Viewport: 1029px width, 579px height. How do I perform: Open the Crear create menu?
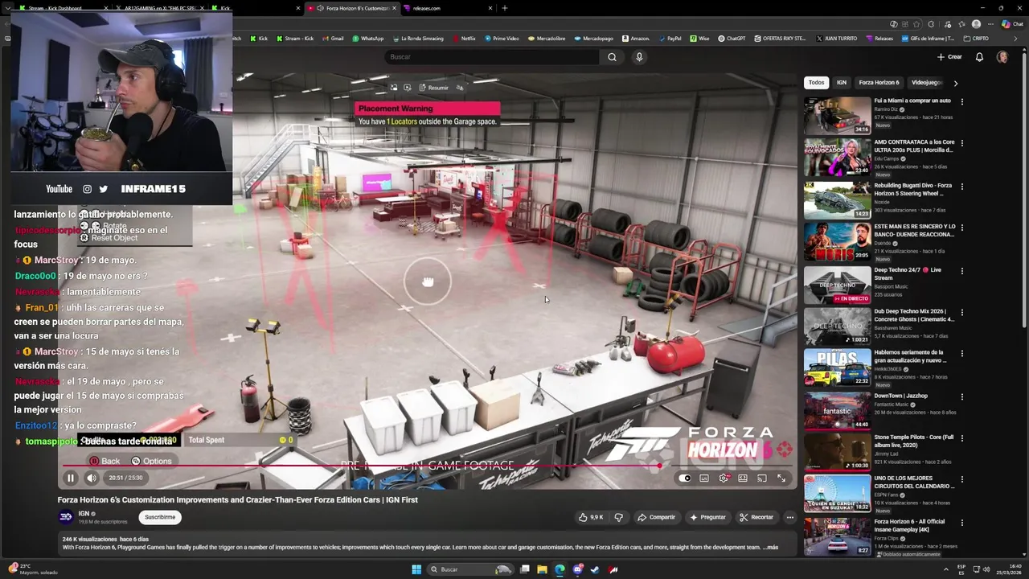coord(949,57)
